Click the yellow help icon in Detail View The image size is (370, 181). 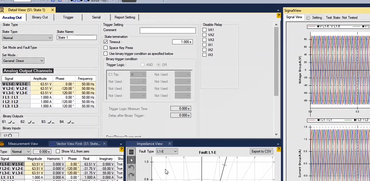(278, 15)
